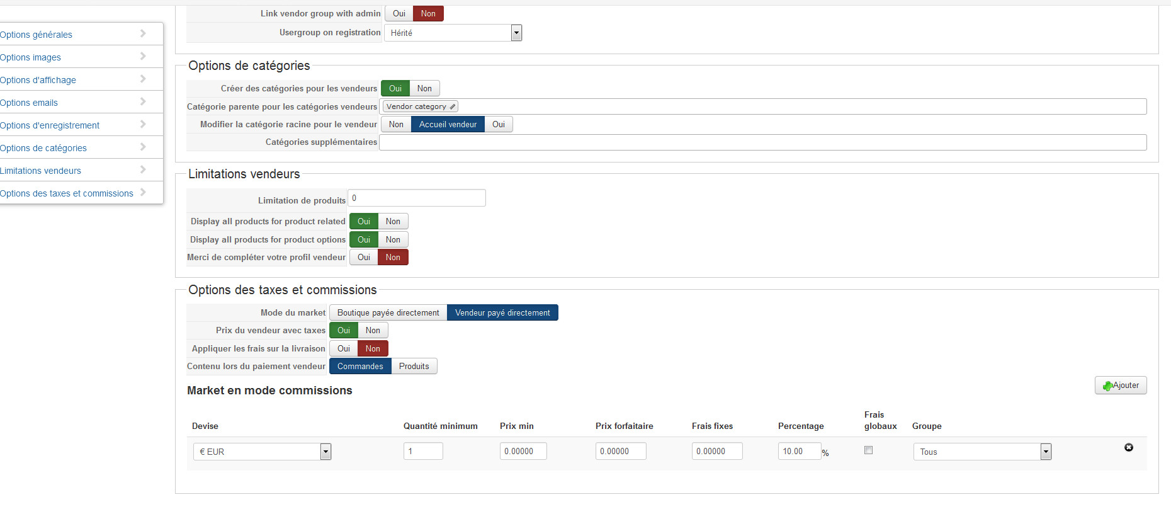Click the Limitations vendeurs chevron arrow
Viewport: 1171px width, 514px height.
point(143,169)
